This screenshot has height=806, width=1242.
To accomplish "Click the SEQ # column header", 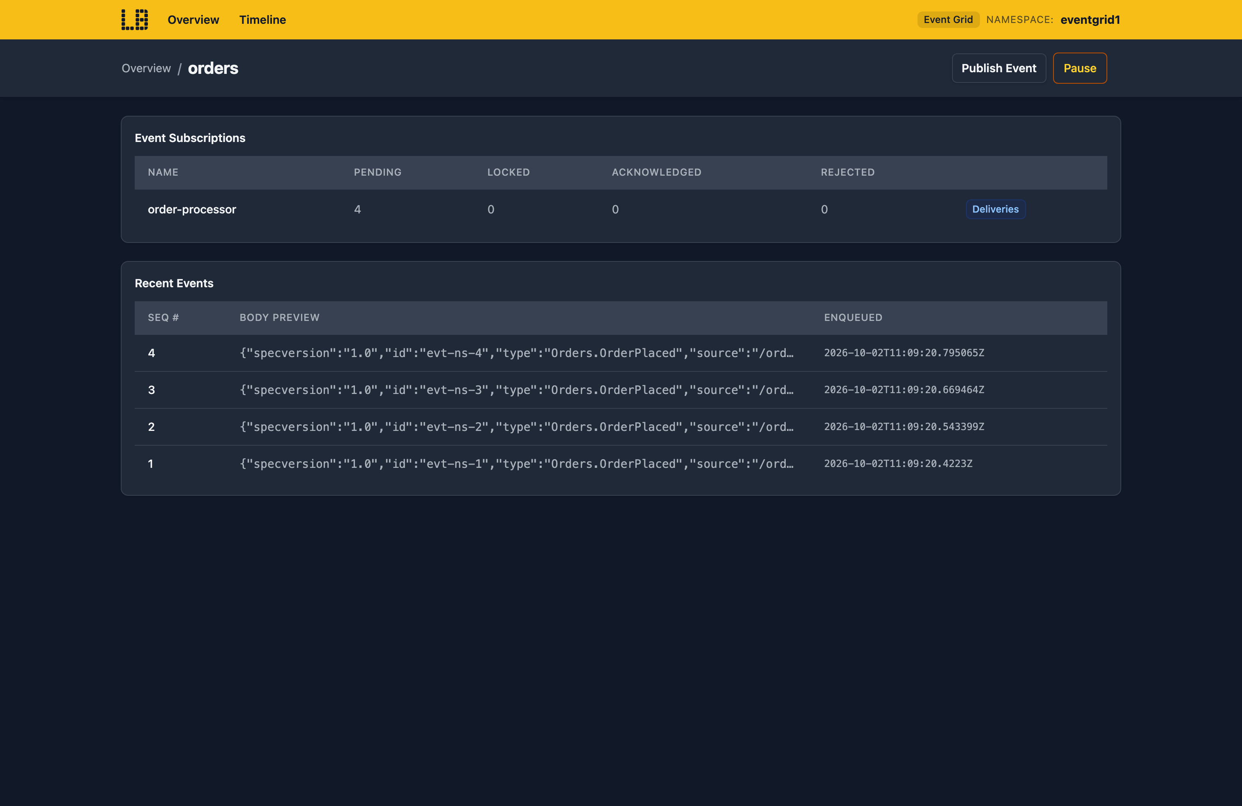I will [x=163, y=318].
